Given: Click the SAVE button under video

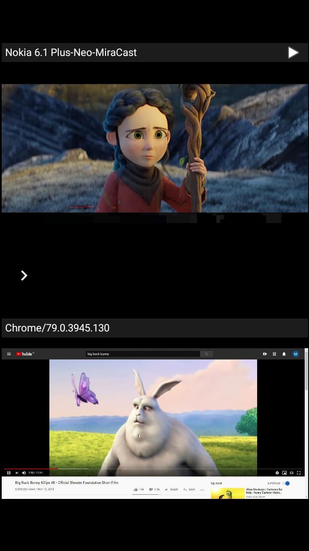Looking at the screenshot, I should coord(189,489).
